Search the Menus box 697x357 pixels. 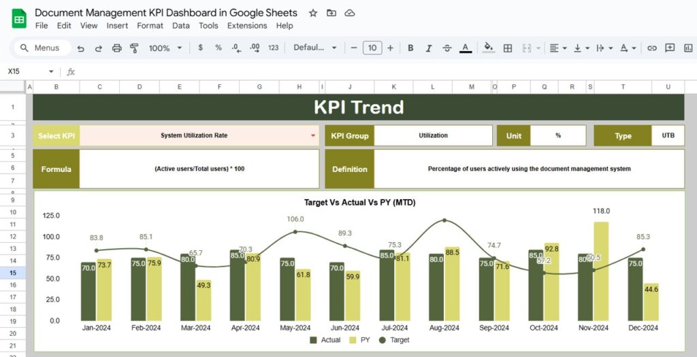click(x=42, y=48)
